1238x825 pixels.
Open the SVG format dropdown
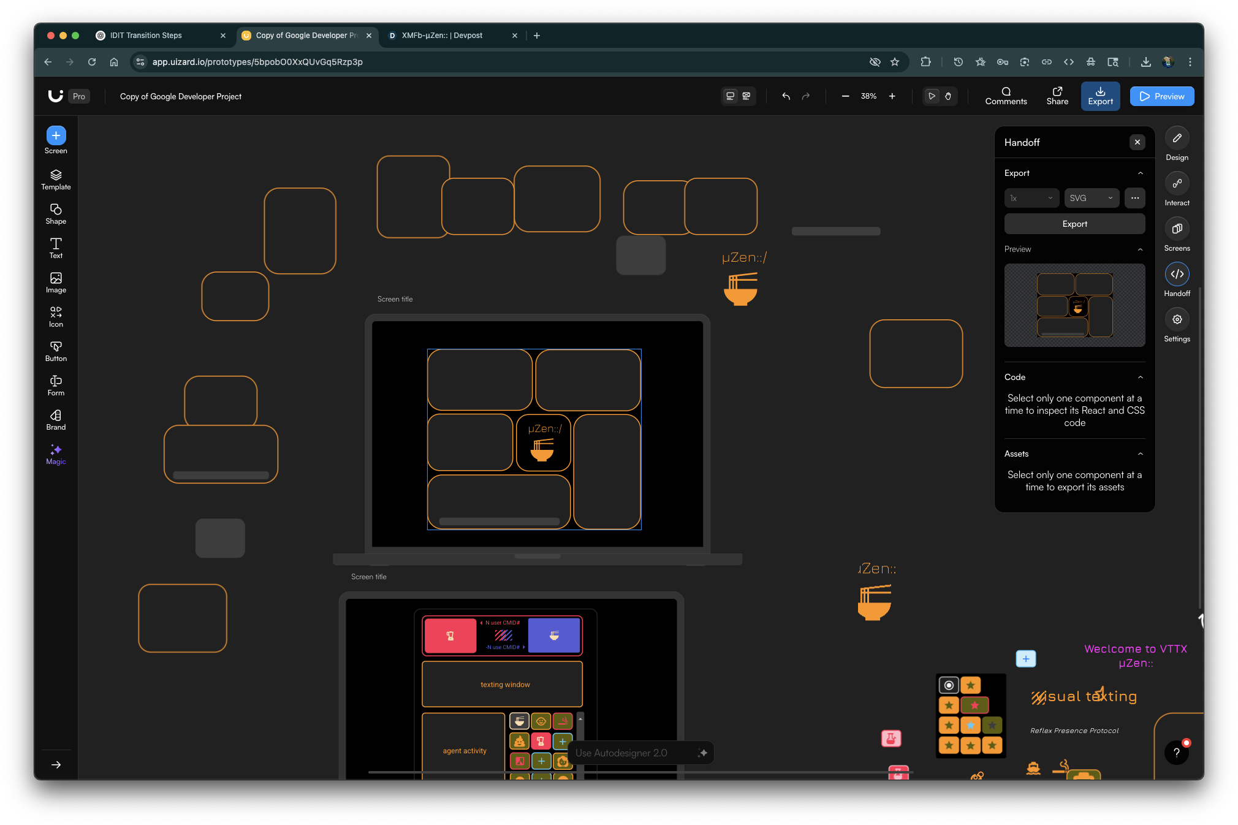[x=1091, y=198]
